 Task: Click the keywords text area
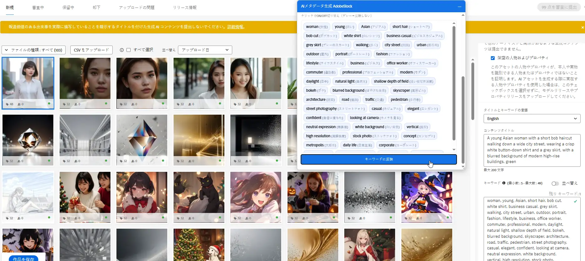click(x=532, y=229)
